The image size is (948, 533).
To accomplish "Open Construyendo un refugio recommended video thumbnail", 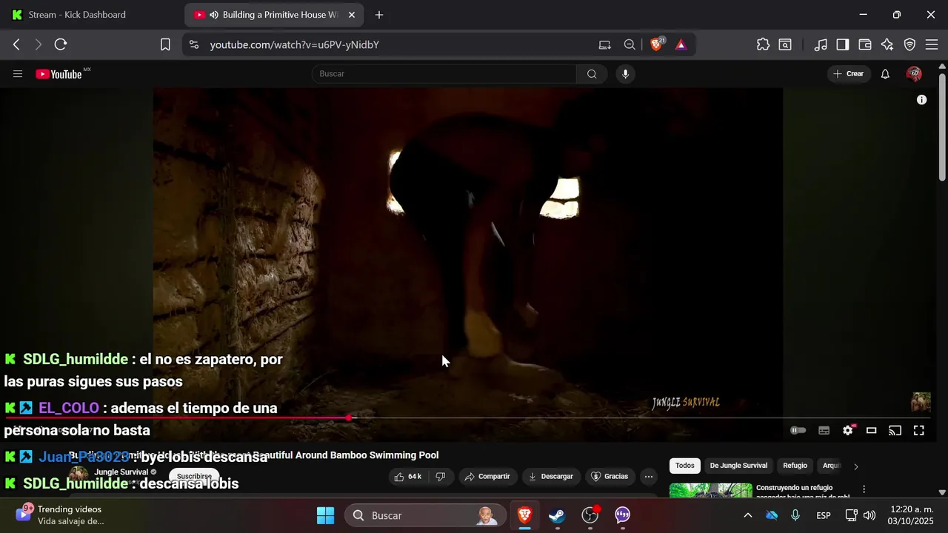I will click(x=710, y=490).
